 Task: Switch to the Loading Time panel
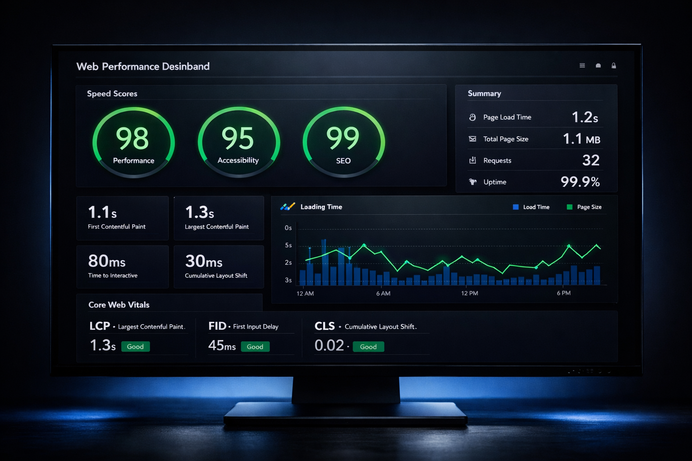321,206
